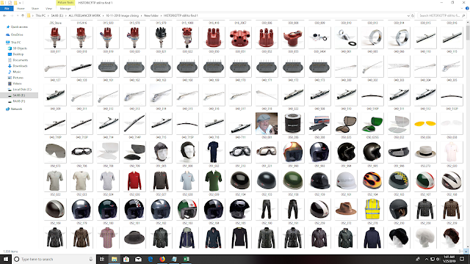Viewport: 470px width, 264px height.
Task: Click 'SAJIB (E:)' in the breadcrumb path
Action: (57, 15)
